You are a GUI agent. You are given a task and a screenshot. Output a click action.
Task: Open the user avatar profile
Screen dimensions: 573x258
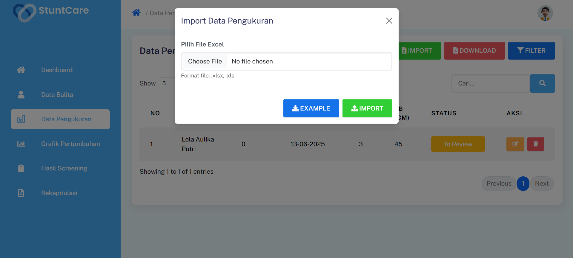pos(545,13)
